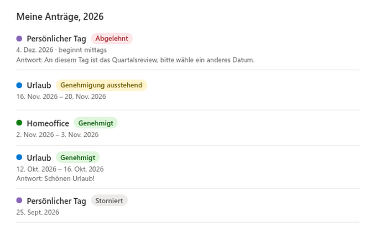Open the approved Urlaub request in October
The width and height of the screenshot is (365, 243).
(x=39, y=158)
